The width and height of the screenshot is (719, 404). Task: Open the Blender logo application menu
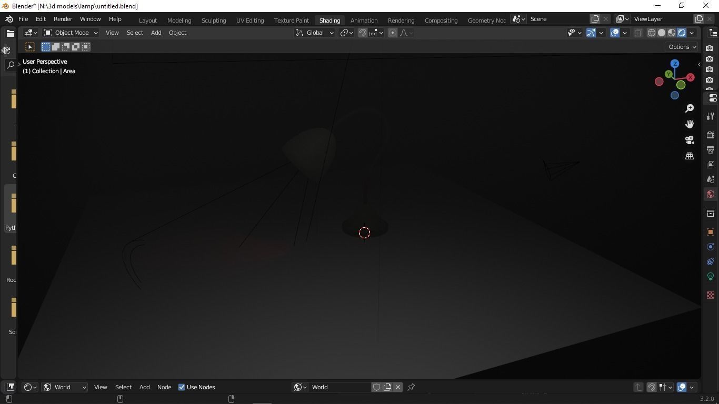pyautogui.click(x=9, y=19)
